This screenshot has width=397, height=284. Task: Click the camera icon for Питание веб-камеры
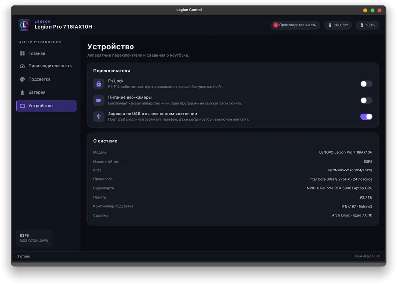[x=99, y=100]
